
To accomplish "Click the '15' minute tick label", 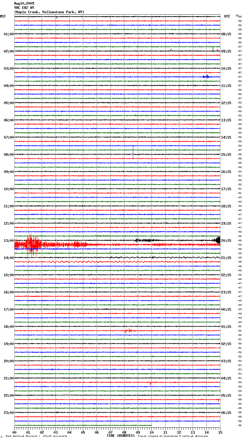I will click(220, 432).
